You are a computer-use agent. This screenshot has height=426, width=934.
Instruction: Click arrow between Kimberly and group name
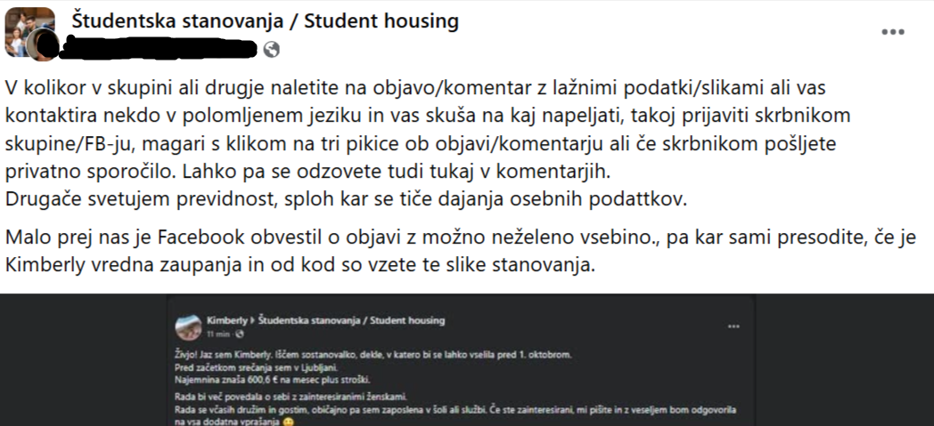pyautogui.click(x=255, y=320)
